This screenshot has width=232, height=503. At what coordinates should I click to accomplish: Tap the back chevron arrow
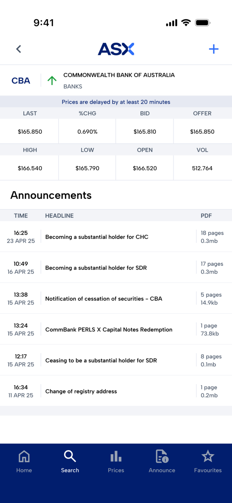click(19, 49)
